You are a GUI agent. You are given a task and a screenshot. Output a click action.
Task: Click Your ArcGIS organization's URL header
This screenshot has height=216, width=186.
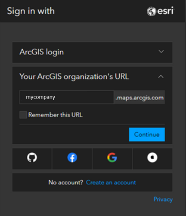coord(74,77)
